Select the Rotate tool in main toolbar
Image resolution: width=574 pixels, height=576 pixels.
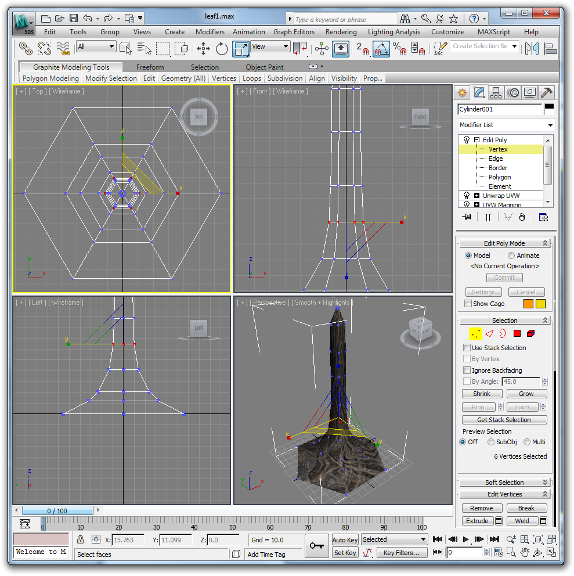(222, 49)
